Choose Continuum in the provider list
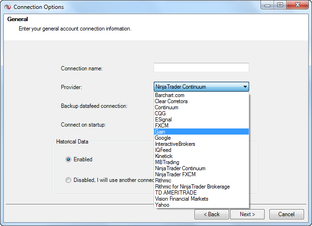The image size is (312, 226). tap(201, 107)
